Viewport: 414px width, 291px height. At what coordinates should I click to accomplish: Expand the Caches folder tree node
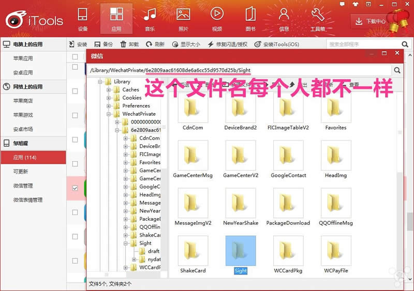click(x=109, y=90)
